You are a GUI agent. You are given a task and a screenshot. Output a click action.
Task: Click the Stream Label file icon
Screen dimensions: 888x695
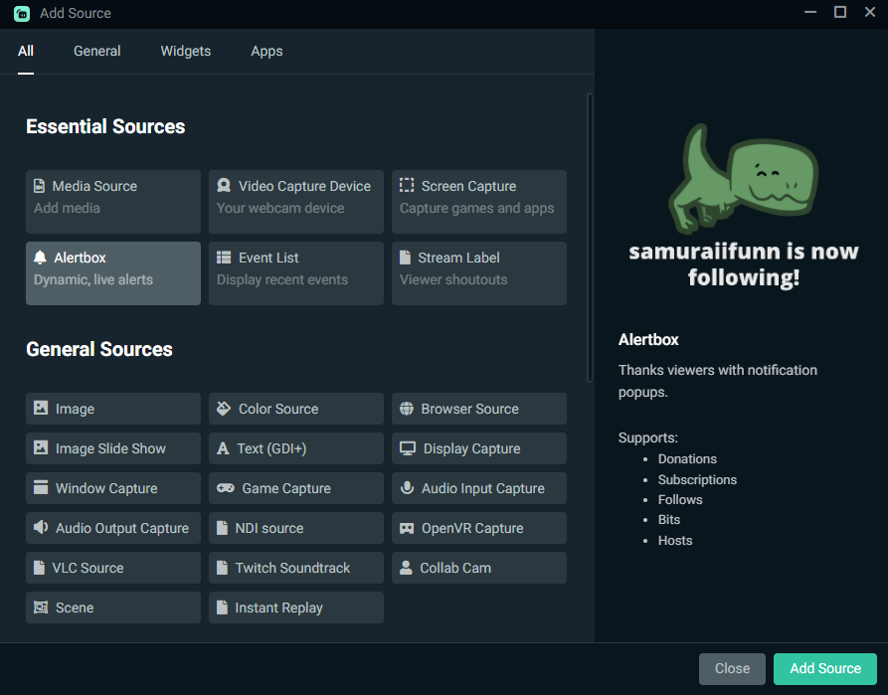click(x=405, y=258)
